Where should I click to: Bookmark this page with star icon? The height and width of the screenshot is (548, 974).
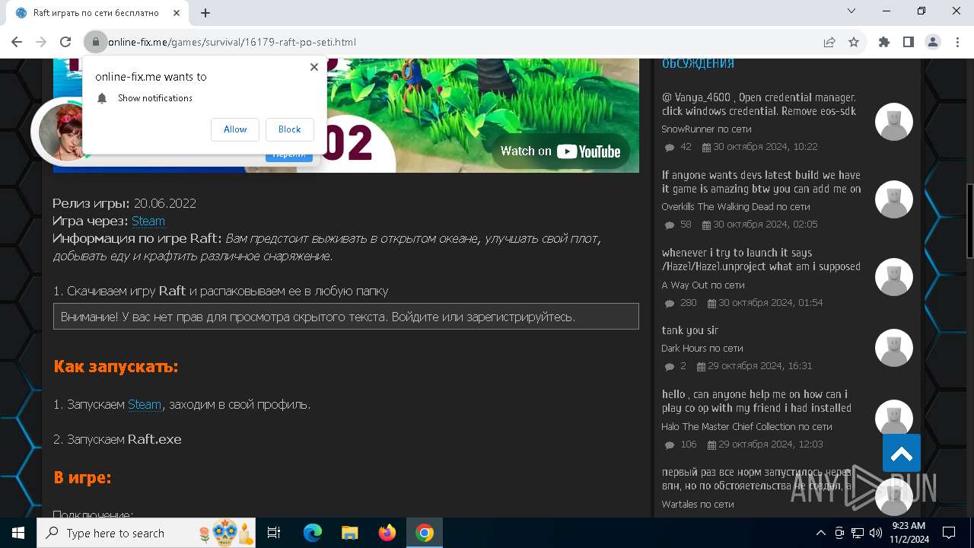pyautogui.click(x=854, y=42)
